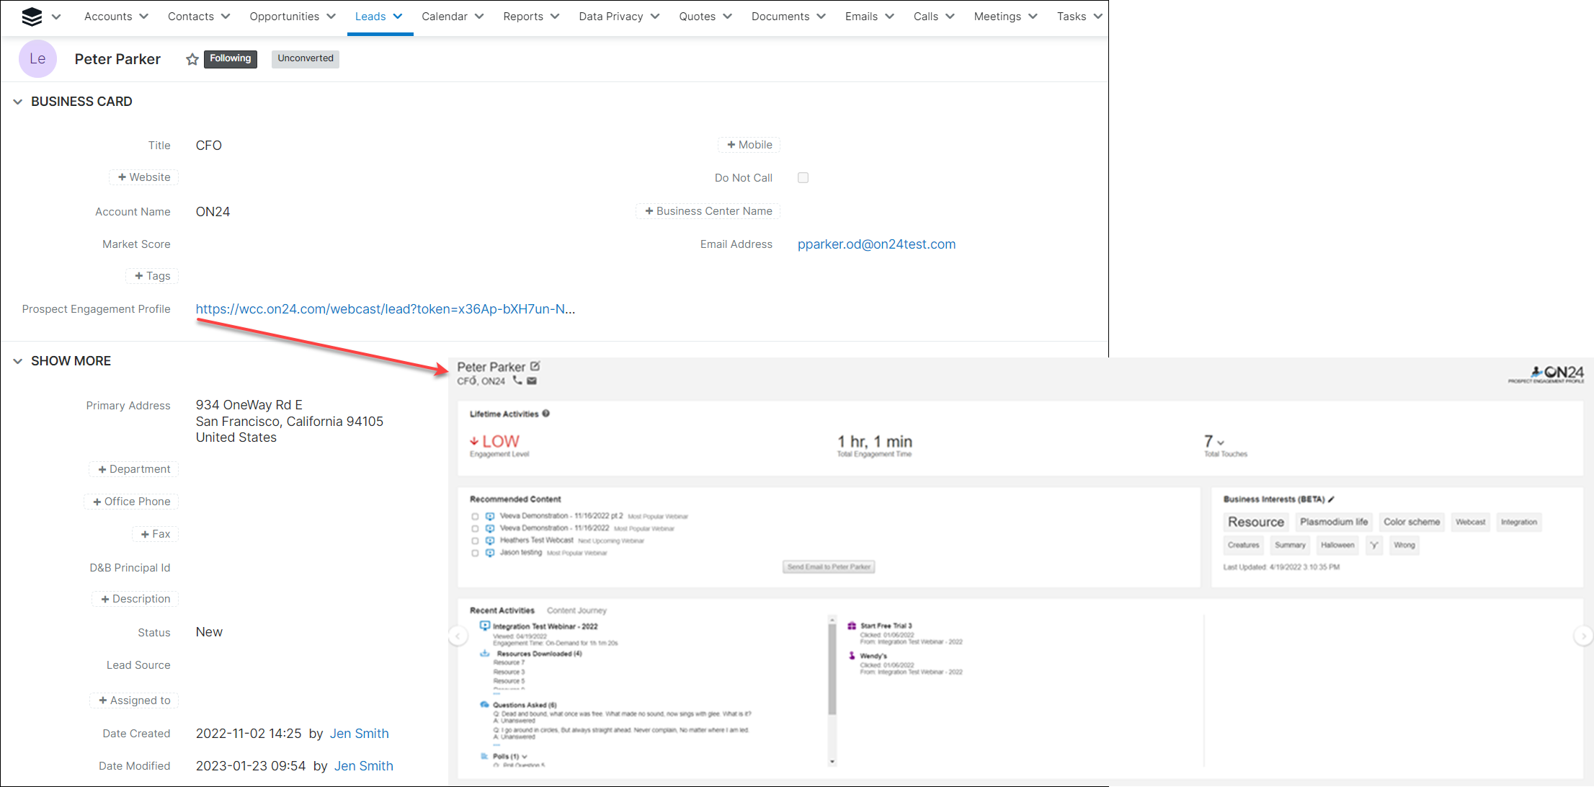Screen dimensions: 1594x787
Task: Click phone icon beside CFO, ON24
Action: pyautogui.click(x=517, y=381)
